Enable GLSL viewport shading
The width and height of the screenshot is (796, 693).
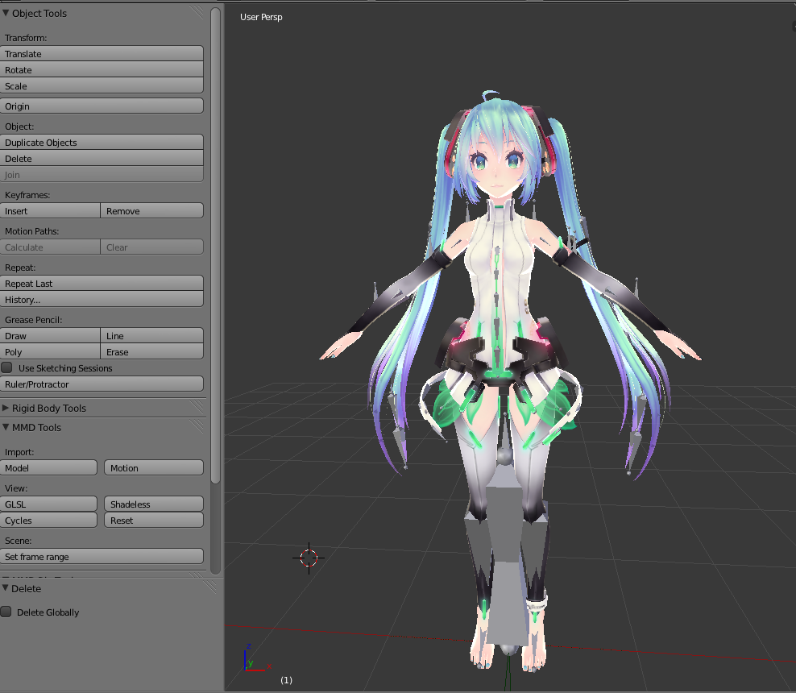(x=49, y=504)
